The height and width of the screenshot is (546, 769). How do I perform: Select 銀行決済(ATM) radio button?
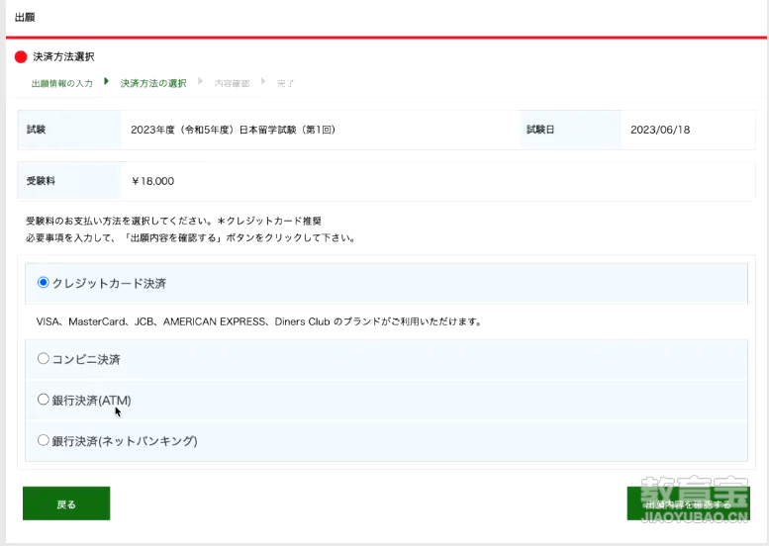pos(44,400)
